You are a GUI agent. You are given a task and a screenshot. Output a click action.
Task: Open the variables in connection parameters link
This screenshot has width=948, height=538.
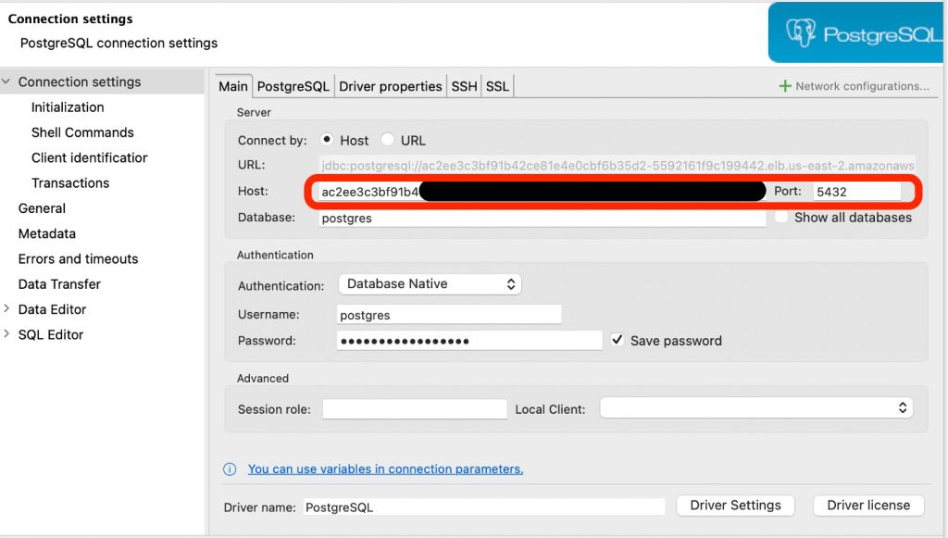click(x=386, y=469)
